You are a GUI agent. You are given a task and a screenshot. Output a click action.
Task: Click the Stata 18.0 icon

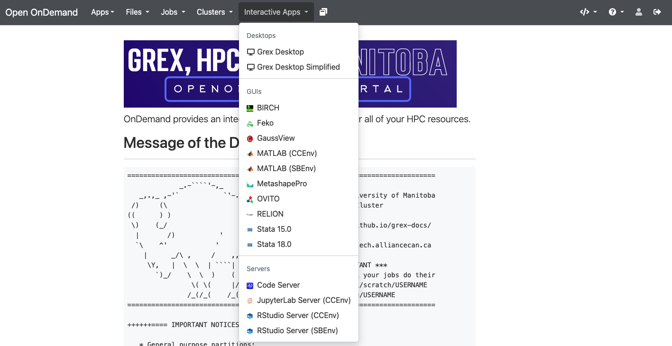click(x=250, y=245)
